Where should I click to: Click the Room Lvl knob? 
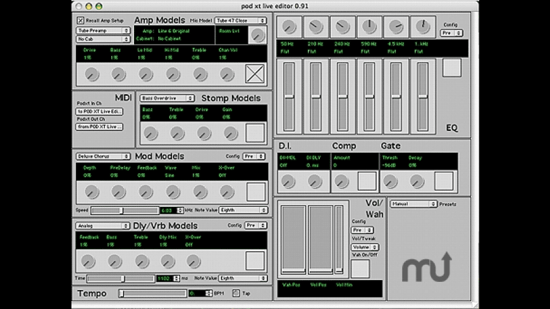click(257, 35)
